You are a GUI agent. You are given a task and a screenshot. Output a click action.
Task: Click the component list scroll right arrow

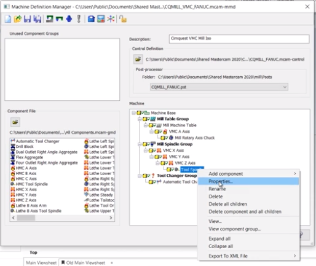[111, 217]
